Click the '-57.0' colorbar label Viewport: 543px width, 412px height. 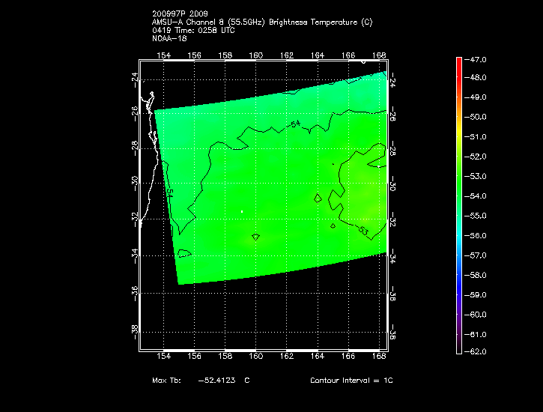tap(475, 255)
